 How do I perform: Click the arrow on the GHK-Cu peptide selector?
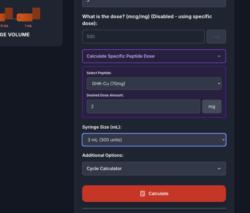(218, 84)
